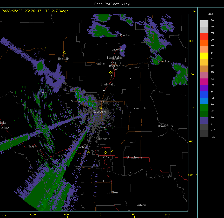224x218 pixels.
Task: Click the -100 tick on right axis
Action: click(x=190, y=175)
